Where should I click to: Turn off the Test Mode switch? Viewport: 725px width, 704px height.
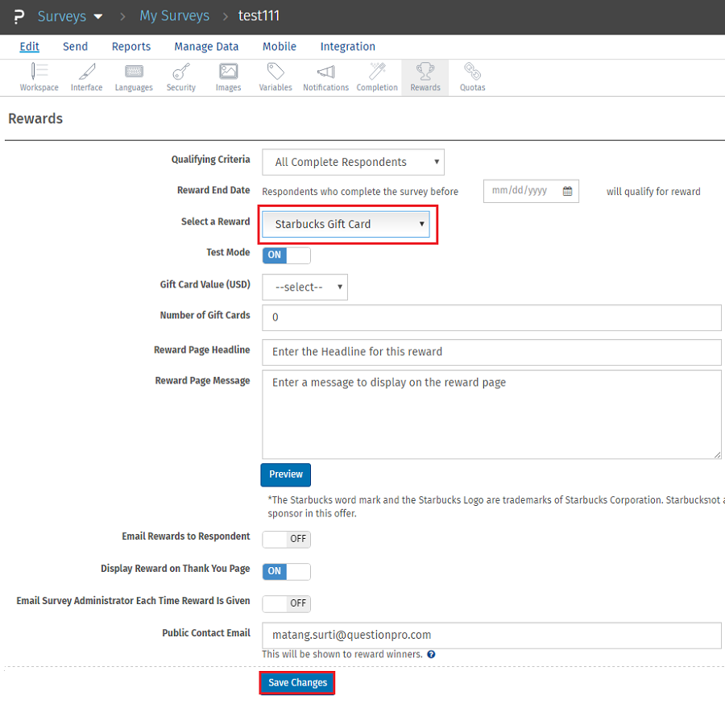286,255
